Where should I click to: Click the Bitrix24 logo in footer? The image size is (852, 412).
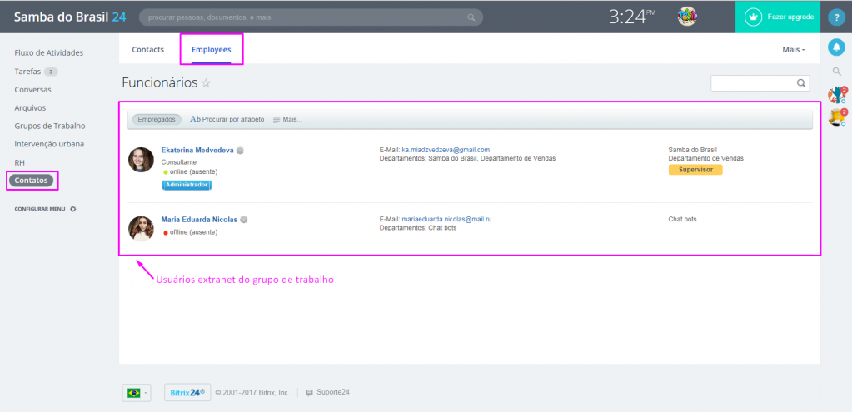[x=187, y=392]
